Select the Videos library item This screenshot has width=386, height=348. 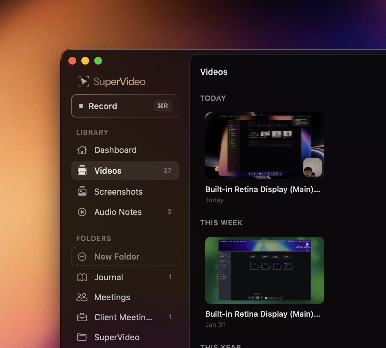tap(125, 170)
